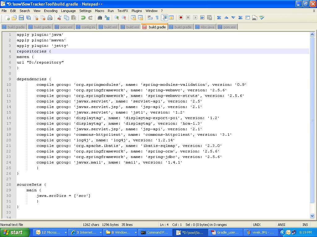
Task: Start macro recording with the red dot
Action: click(x=181, y=18)
